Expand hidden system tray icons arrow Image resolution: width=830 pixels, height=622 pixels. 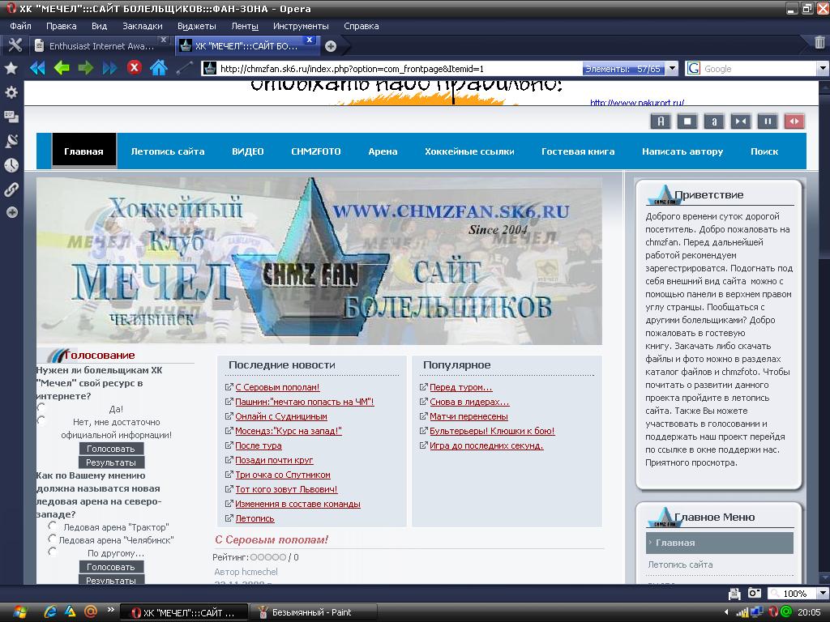pyautogui.click(x=726, y=612)
